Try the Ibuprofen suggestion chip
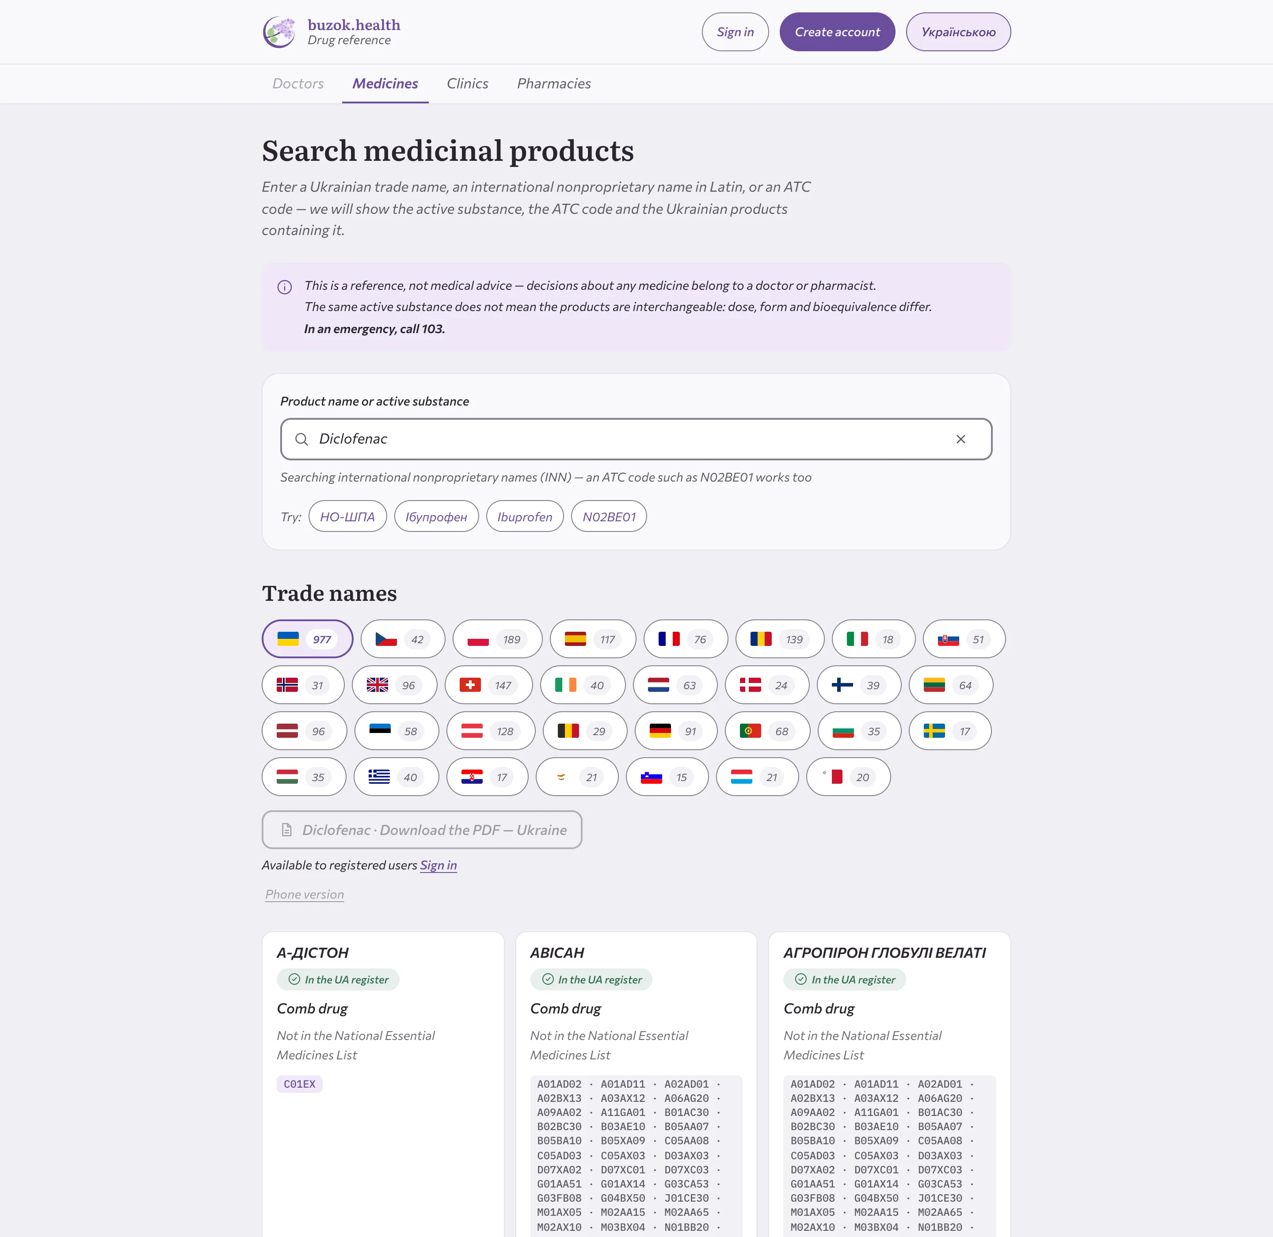 525,516
